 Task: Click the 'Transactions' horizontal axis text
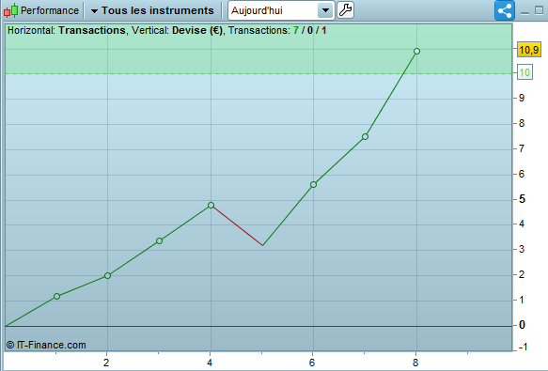coord(92,30)
